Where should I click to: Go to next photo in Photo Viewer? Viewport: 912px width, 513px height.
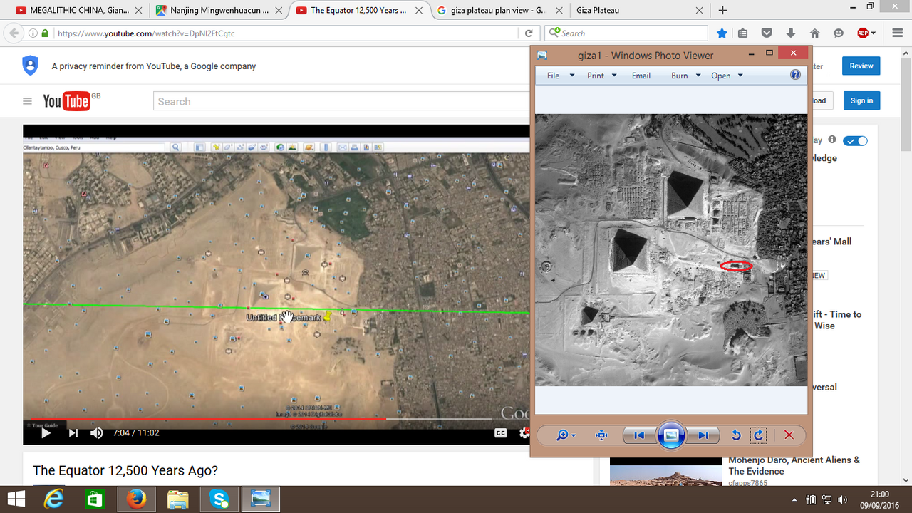703,435
